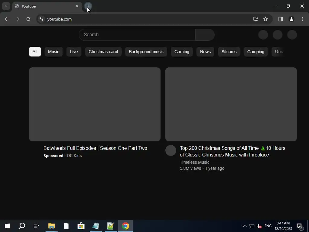Open the notification center icon
Viewport: 309px width, 232px height.
(x=300, y=226)
